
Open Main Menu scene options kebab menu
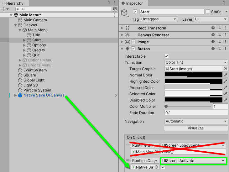[x=115, y=15]
